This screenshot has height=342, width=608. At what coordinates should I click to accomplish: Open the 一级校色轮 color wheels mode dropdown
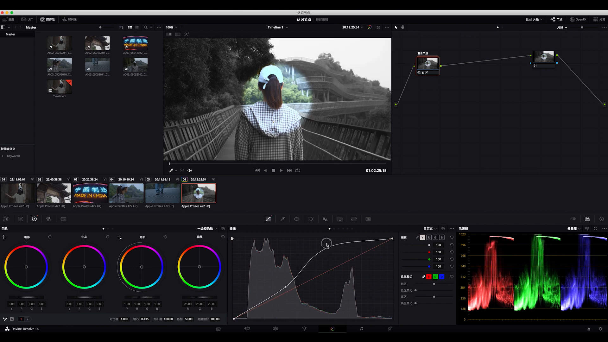tap(207, 229)
